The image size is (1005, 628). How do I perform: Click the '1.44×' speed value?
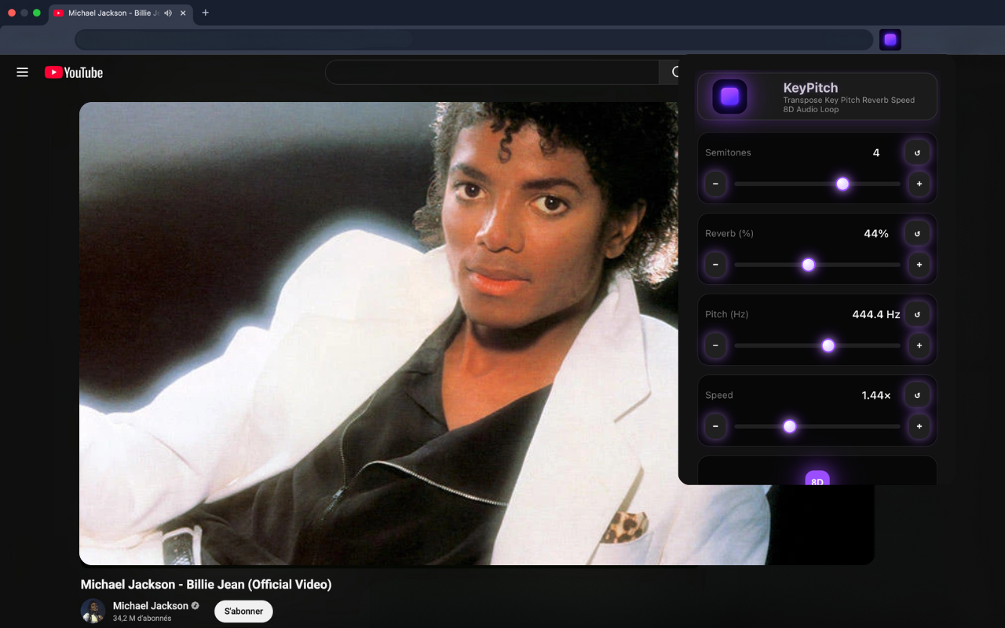point(876,395)
